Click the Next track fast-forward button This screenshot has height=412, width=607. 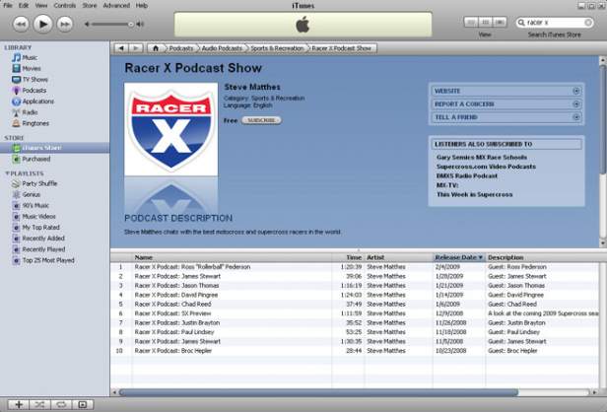tap(65, 25)
